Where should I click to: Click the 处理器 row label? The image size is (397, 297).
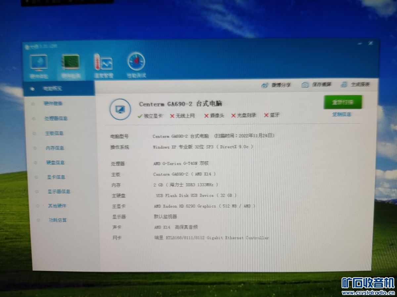pos(118,164)
